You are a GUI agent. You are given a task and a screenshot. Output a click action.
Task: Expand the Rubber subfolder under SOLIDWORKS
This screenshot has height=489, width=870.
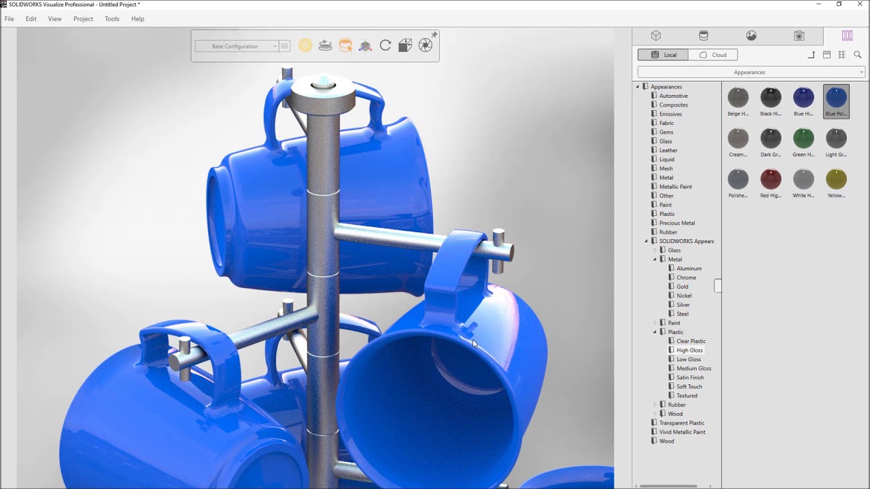655,405
